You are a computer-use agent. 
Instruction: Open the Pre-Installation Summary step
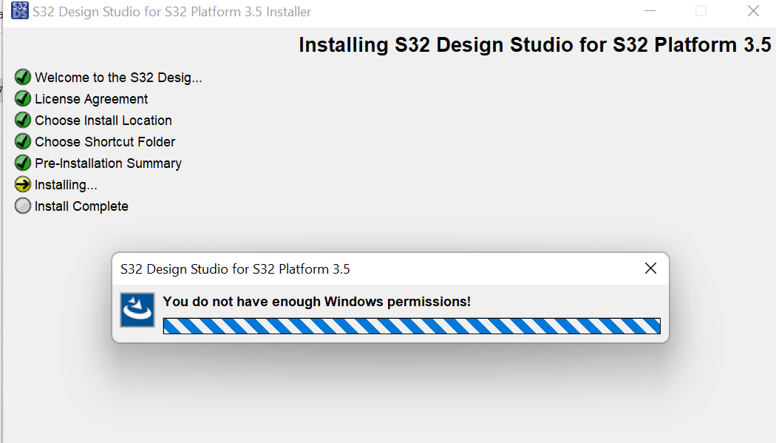click(x=108, y=163)
